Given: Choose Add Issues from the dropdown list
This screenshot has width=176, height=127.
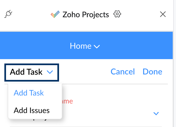Looking at the screenshot, I should click(x=31, y=110).
